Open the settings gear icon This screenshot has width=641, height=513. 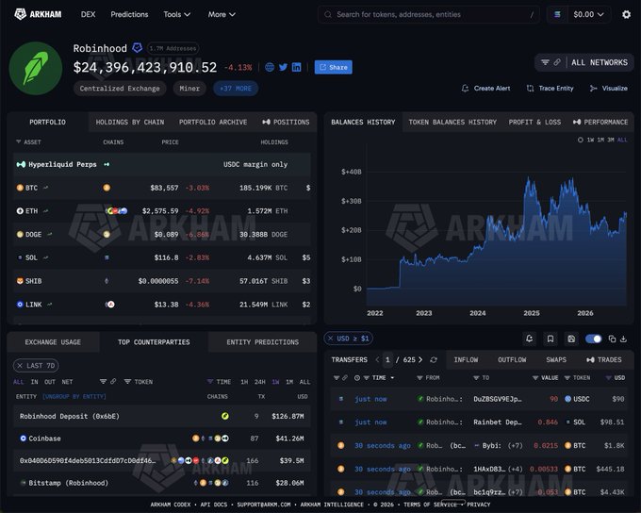(626, 15)
